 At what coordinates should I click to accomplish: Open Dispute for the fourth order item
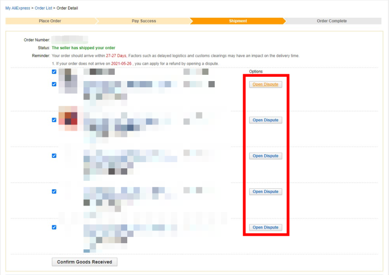tap(265, 192)
